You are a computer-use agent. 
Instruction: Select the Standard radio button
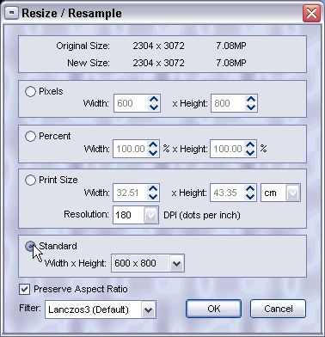click(x=30, y=246)
